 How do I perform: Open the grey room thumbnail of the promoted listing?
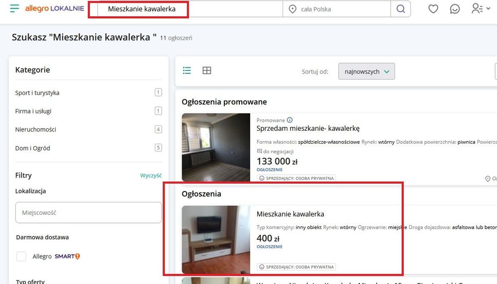(x=216, y=147)
